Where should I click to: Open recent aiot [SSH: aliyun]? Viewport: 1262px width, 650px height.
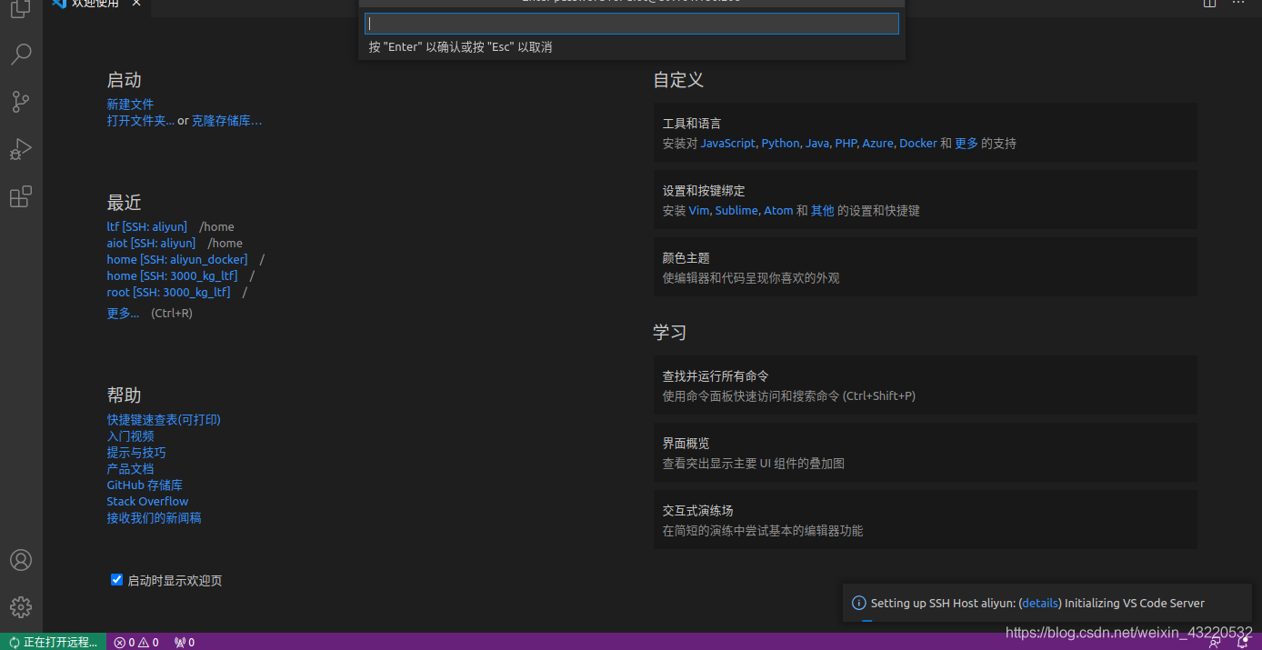[x=151, y=244]
